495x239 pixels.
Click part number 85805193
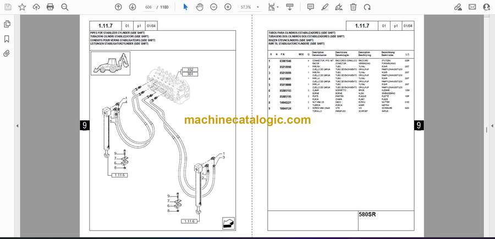click(285, 91)
